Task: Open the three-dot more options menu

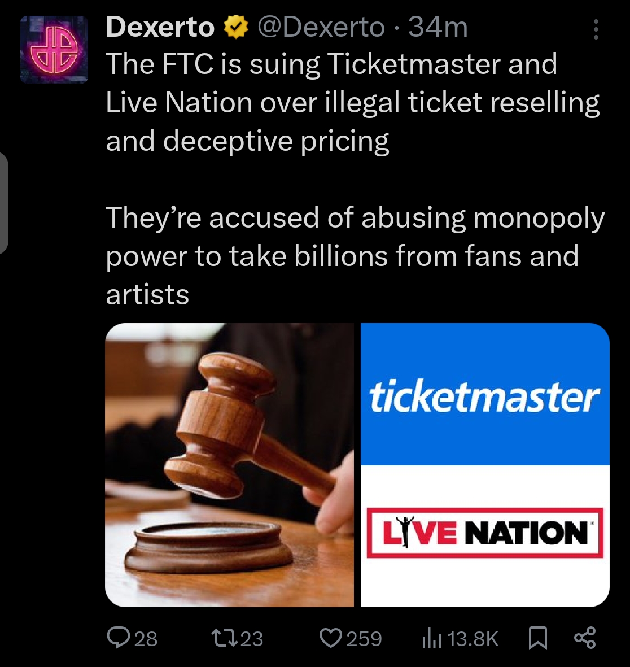Action: pos(596,29)
